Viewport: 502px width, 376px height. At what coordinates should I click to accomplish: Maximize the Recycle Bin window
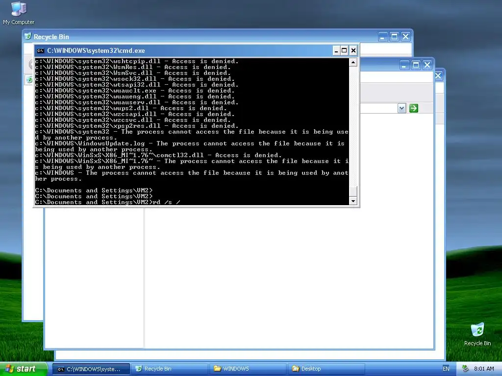click(395, 37)
